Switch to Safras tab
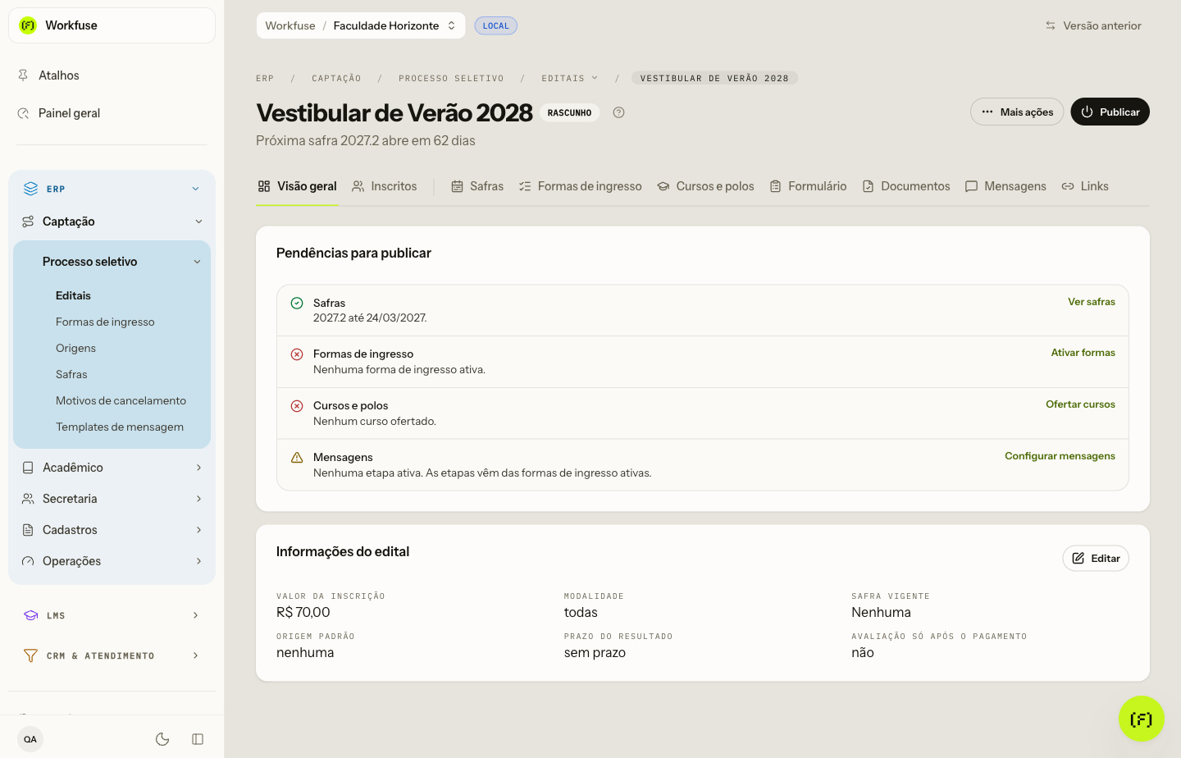1181x758 pixels. (x=477, y=186)
